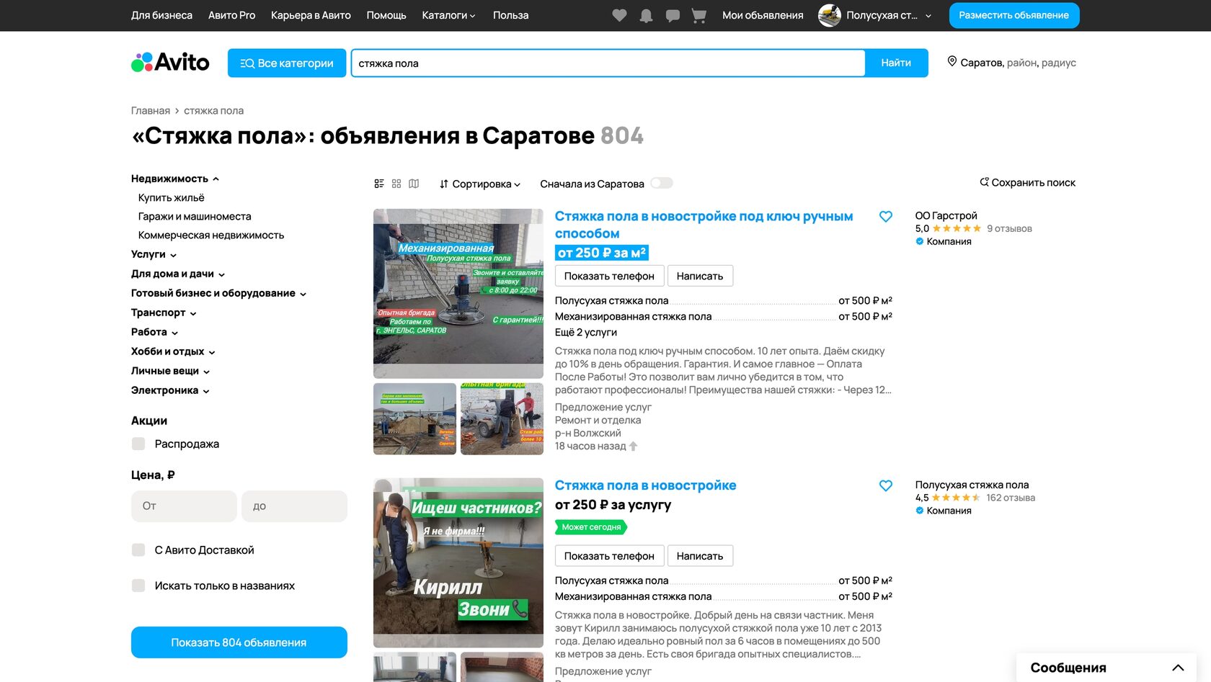Image resolution: width=1211 pixels, height=682 pixels.
Task: Switch to grid view layout icon
Action: pos(396,184)
